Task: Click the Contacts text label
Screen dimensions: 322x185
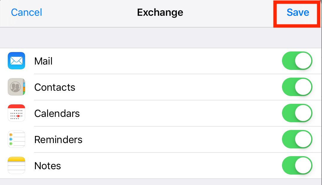Action: (x=55, y=87)
